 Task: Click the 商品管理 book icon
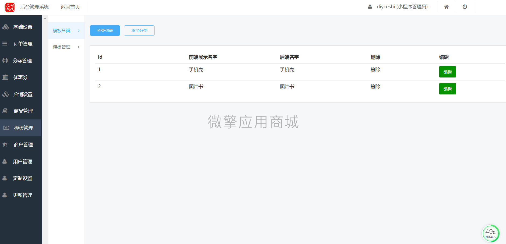[5, 111]
